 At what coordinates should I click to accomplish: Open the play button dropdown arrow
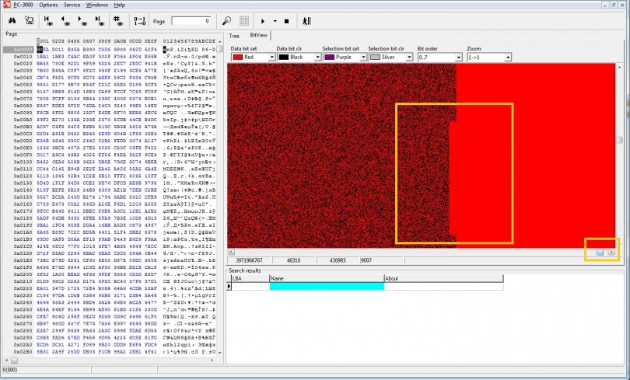pyautogui.click(x=275, y=21)
